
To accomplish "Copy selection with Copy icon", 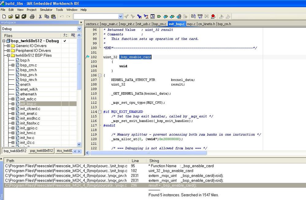I will coord(47,17).
